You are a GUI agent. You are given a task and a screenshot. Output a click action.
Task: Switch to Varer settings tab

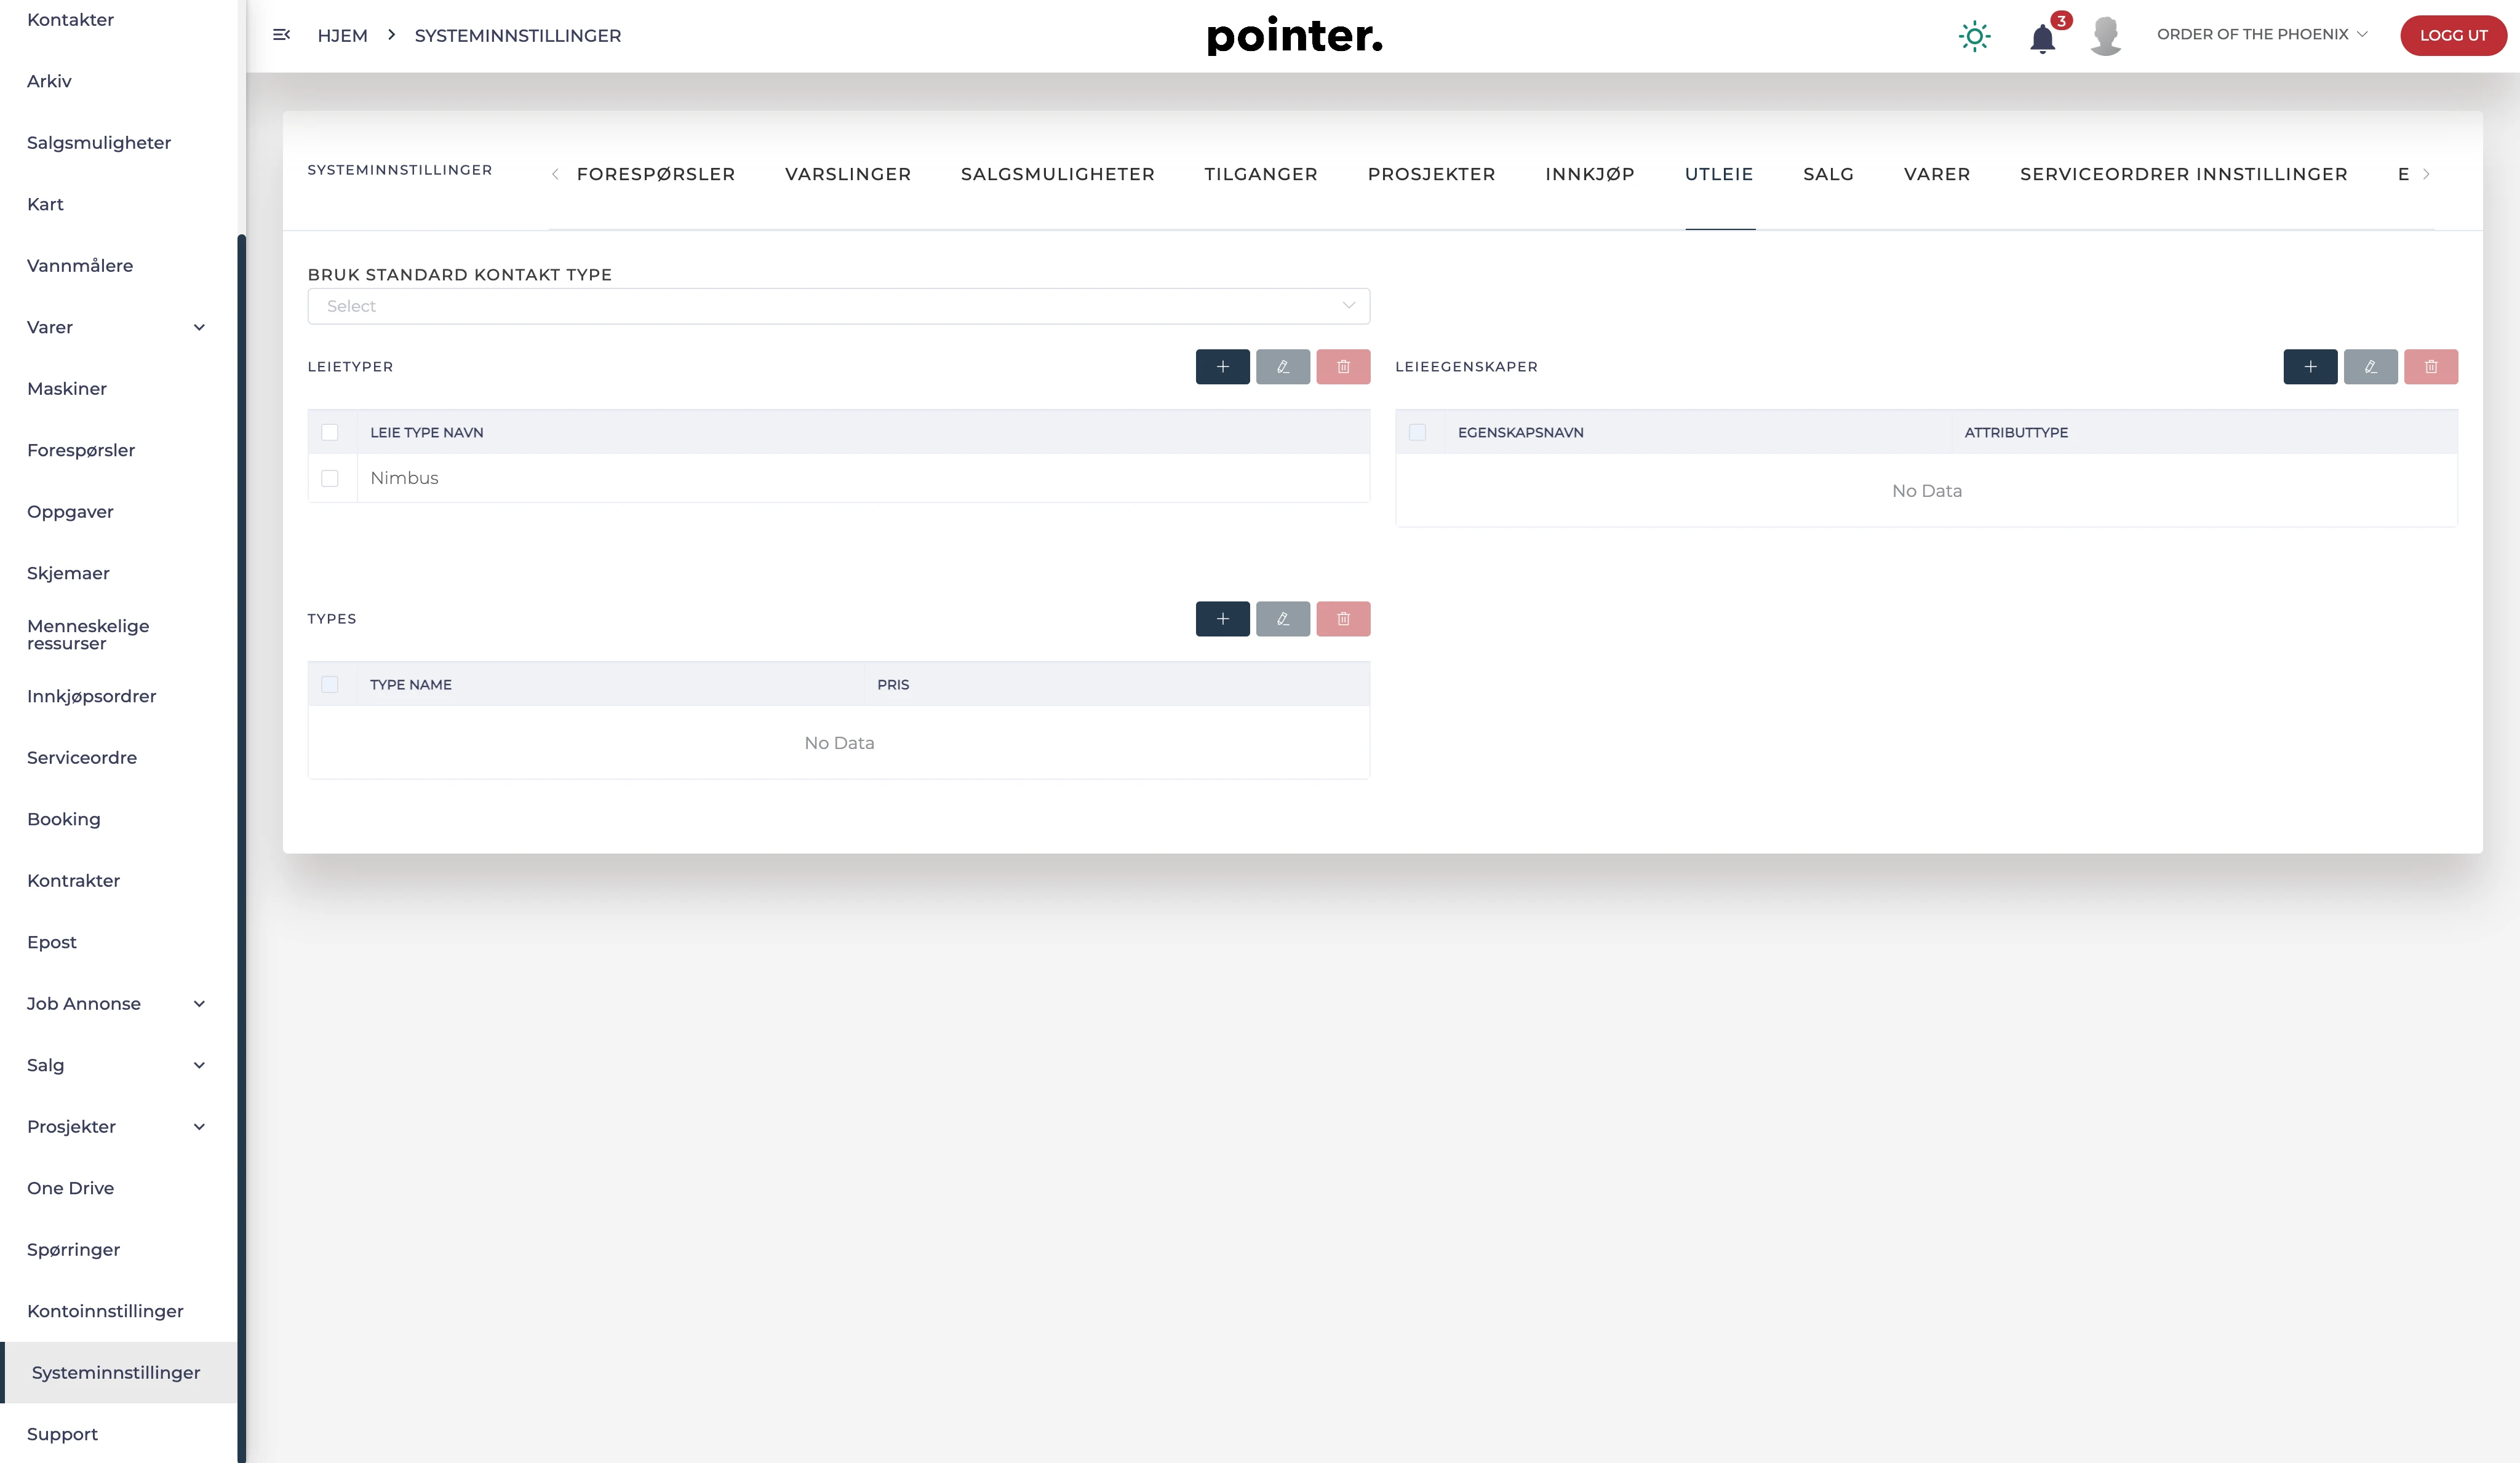click(x=1937, y=174)
